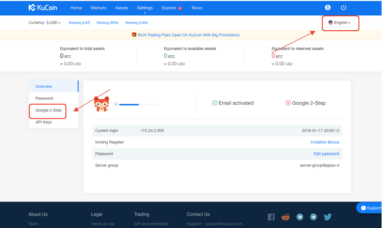Click the shield security level icon
The image size is (382, 228).
[x=116, y=104]
